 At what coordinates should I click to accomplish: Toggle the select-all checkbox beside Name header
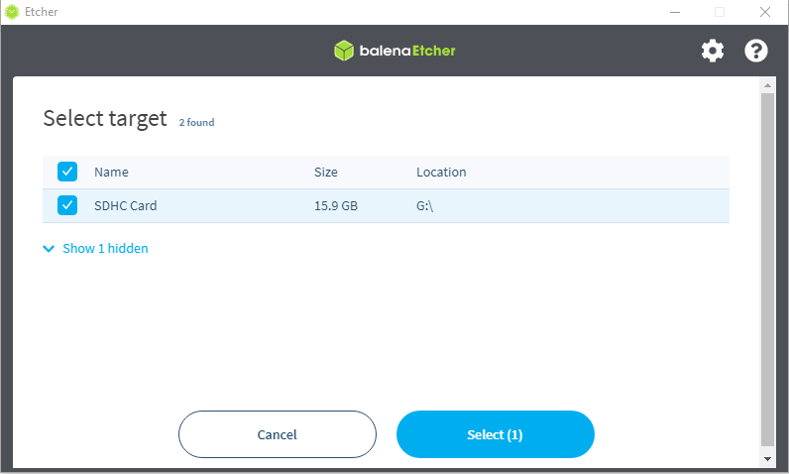[67, 172]
